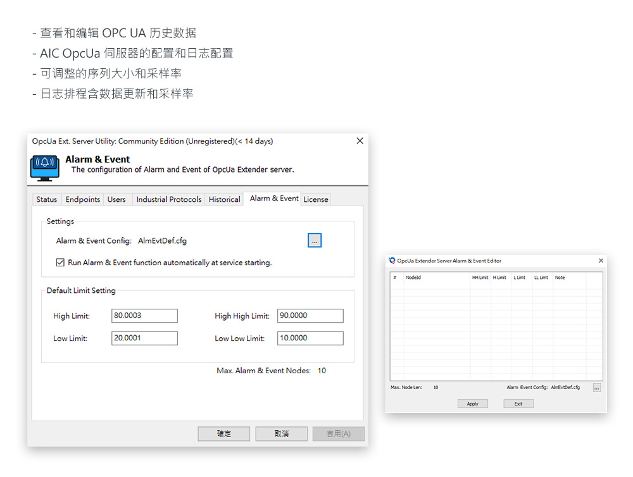Open the Historical tab
The width and height of the screenshot is (633, 477).
(224, 199)
